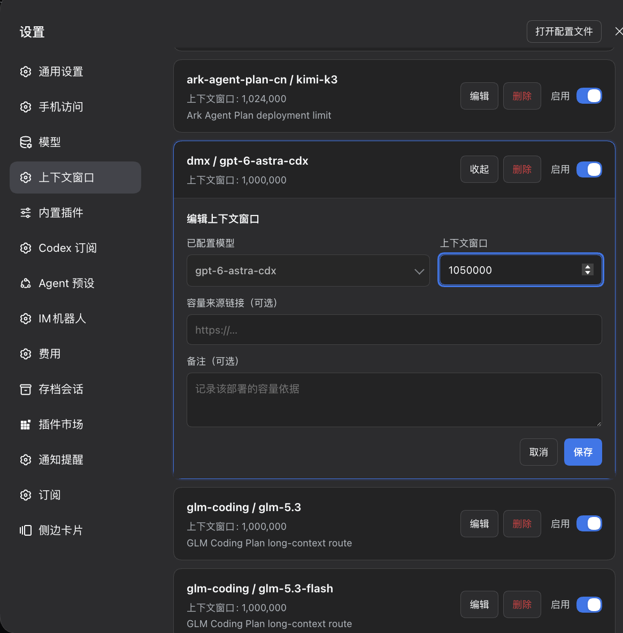Turn off the glm-5.3 启用 switch
This screenshot has height=633, width=623.
tap(589, 523)
